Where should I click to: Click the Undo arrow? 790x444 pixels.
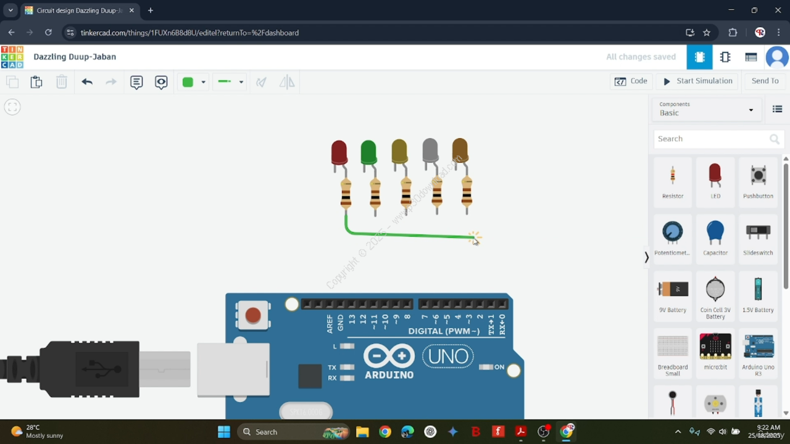(x=87, y=81)
